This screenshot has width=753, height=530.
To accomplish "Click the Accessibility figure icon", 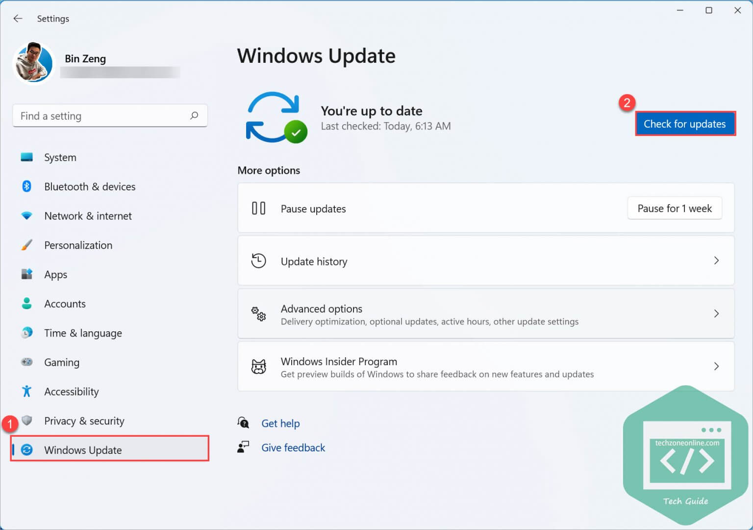I will pos(27,391).
